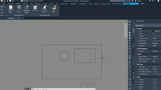
Task: Open the Undo history dropdown arrow
Action: pyautogui.click(x=15, y=1)
